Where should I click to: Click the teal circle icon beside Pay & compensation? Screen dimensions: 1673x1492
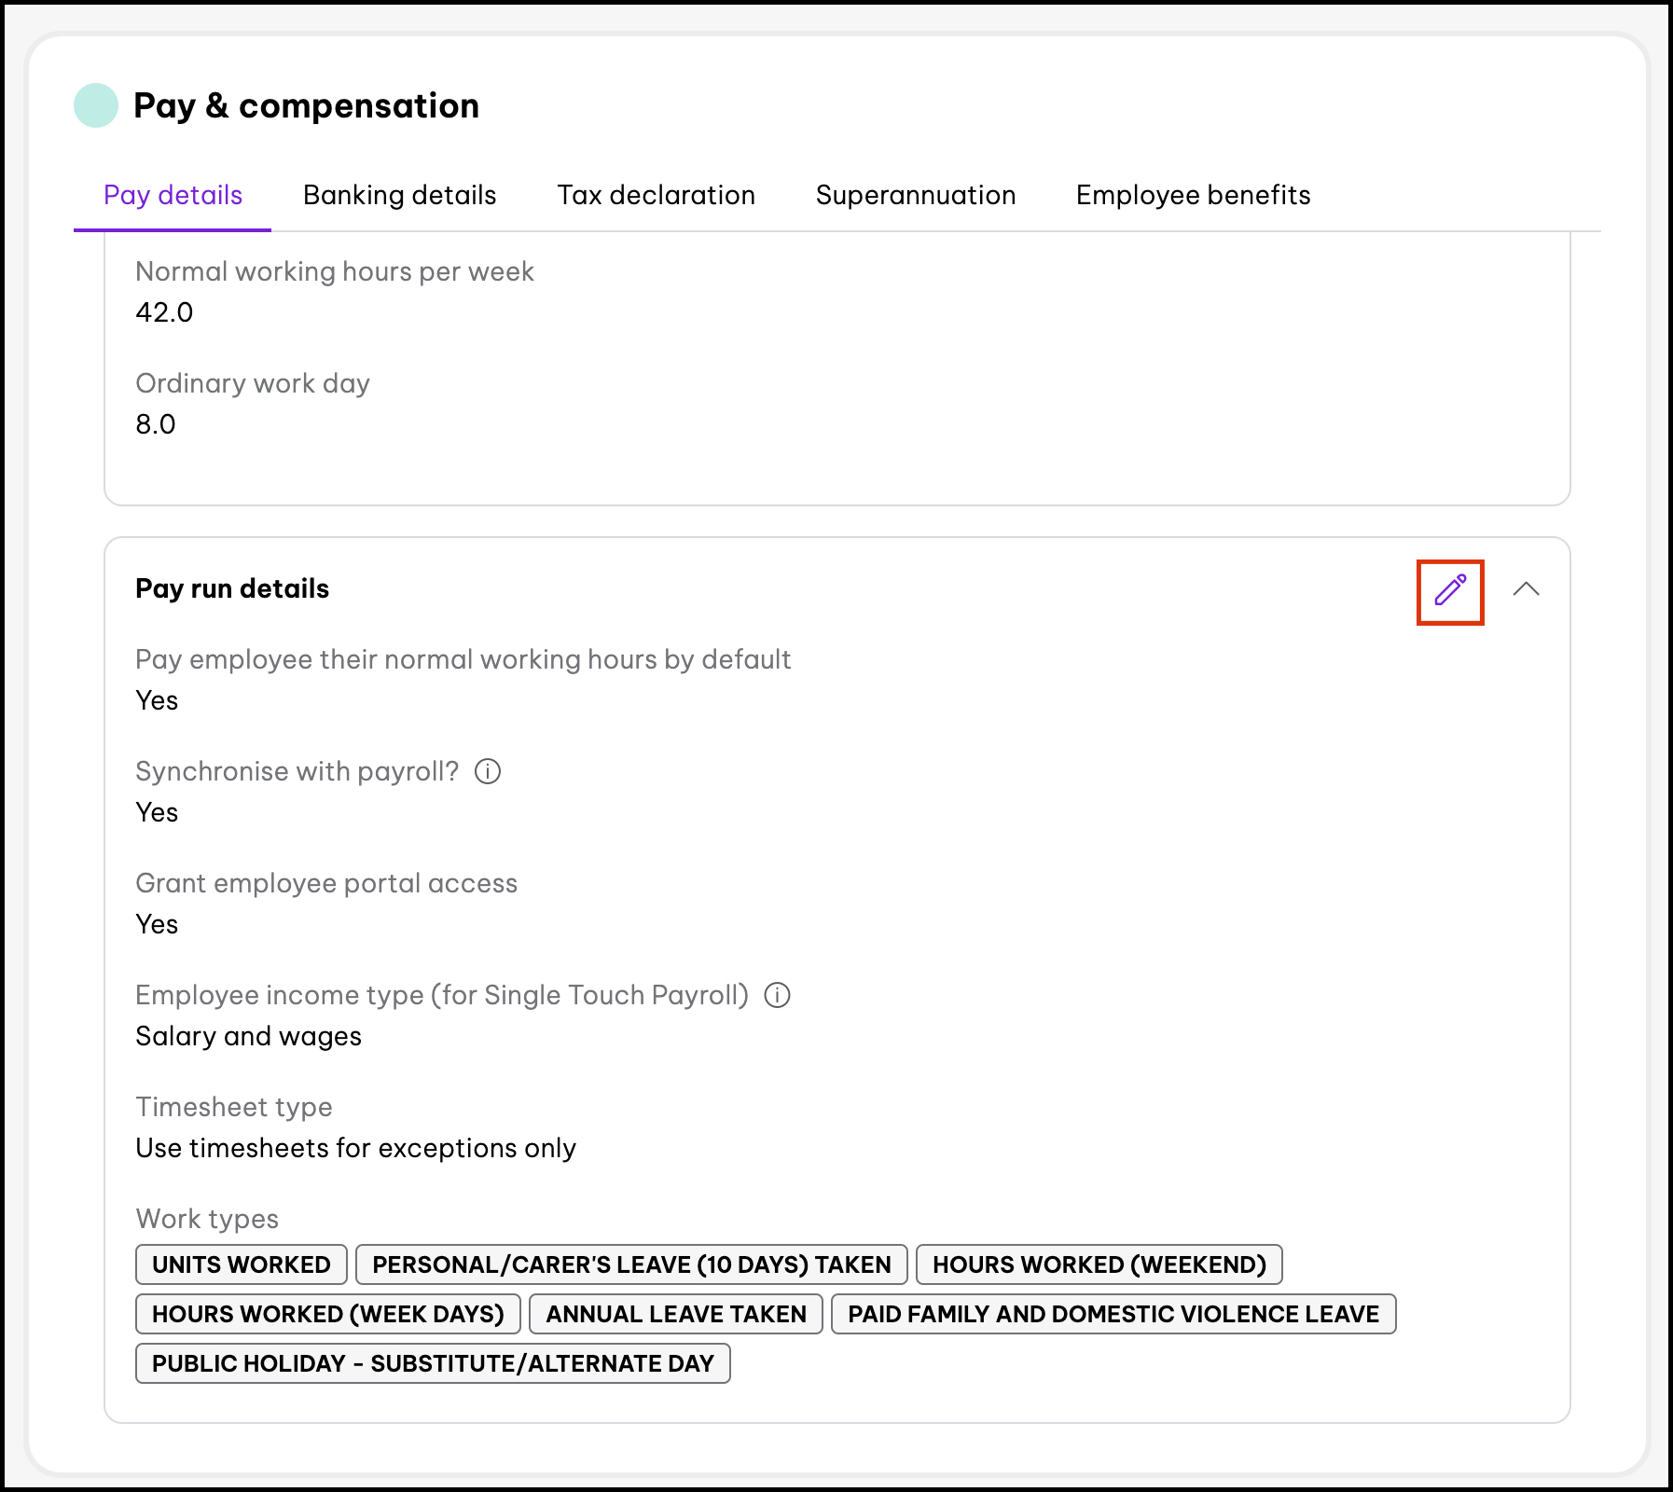tap(96, 105)
